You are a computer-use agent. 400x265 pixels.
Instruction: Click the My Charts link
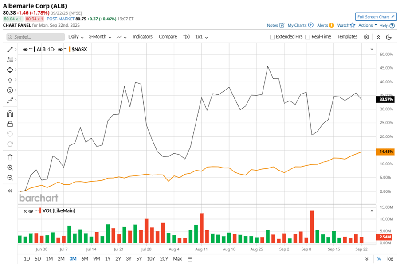[x=297, y=25]
